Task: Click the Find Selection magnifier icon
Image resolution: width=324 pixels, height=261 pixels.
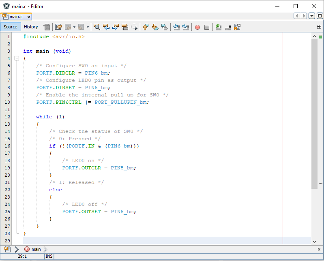Action: [97, 27]
